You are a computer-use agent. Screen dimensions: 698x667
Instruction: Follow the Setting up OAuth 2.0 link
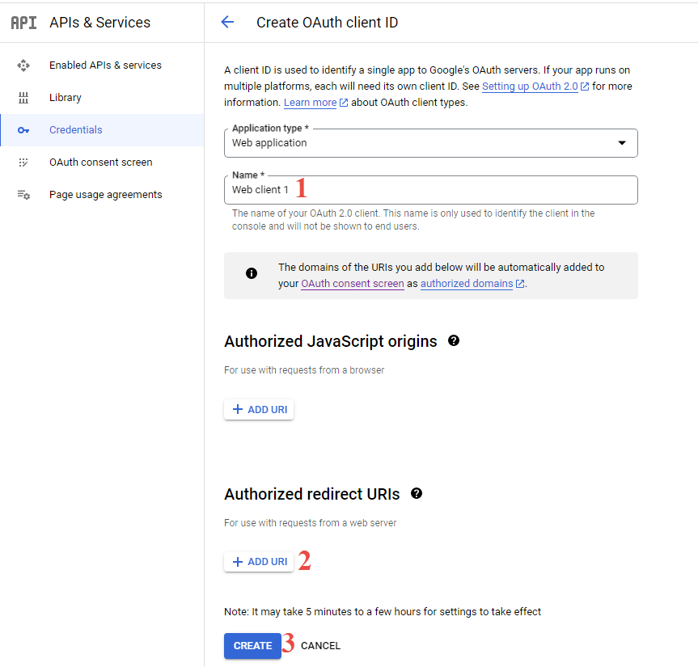tap(530, 87)
